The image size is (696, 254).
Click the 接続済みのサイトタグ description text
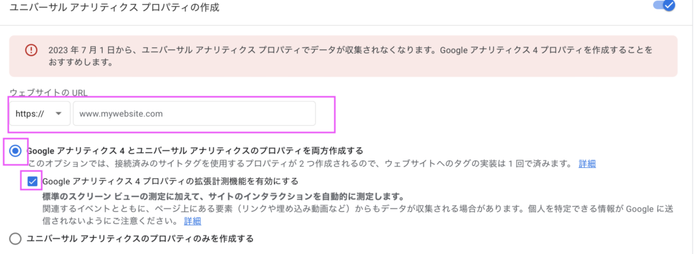[x=300, y=164]
